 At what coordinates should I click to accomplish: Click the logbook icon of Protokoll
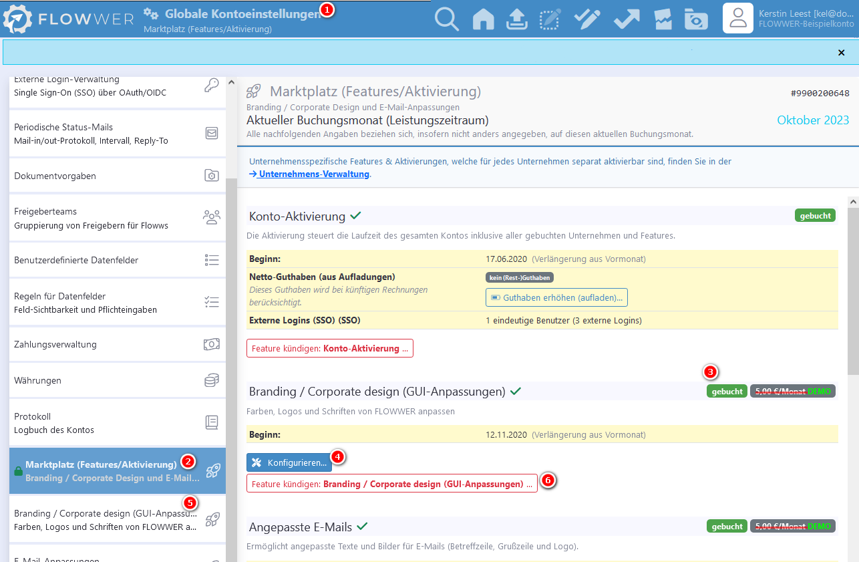212,422
